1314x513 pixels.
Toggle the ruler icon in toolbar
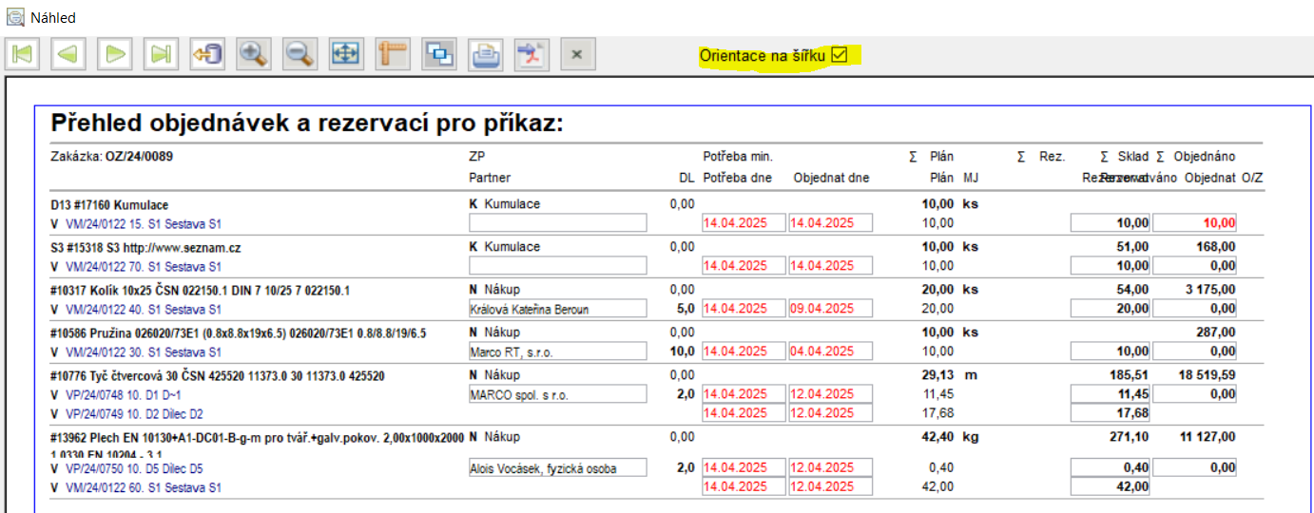coord(393,54)
